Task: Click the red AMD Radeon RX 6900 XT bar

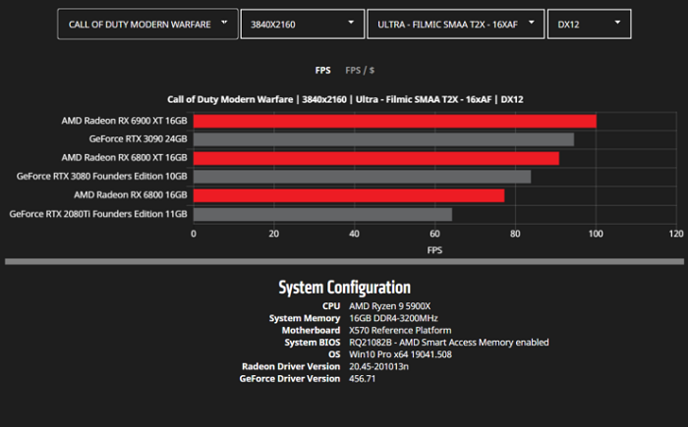Action: (394, 121)
